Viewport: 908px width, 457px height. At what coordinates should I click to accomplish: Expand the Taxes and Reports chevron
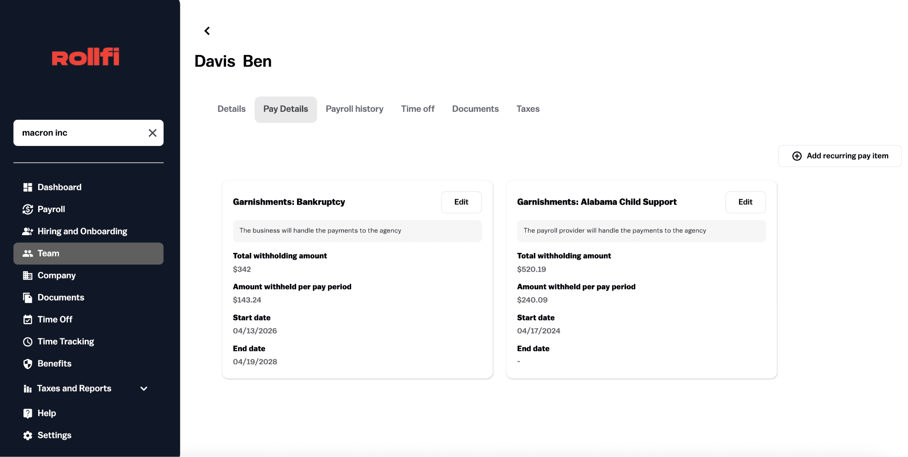pos(144,389)
